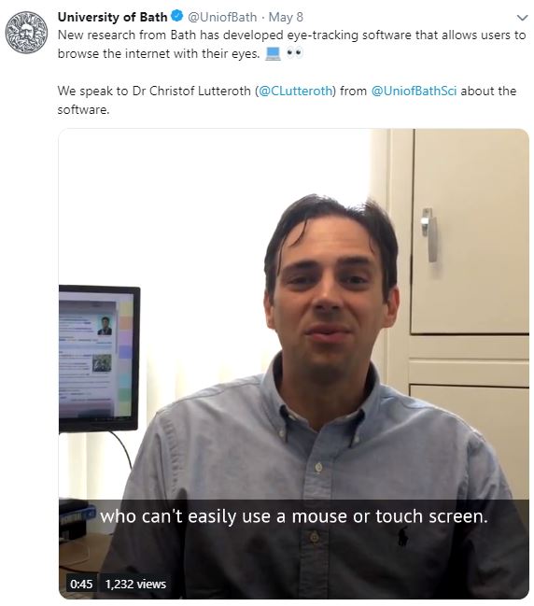Click the cabinet door handle in video
The width and height of the screenshot is (534, 606).
click(x=429, y=235)
